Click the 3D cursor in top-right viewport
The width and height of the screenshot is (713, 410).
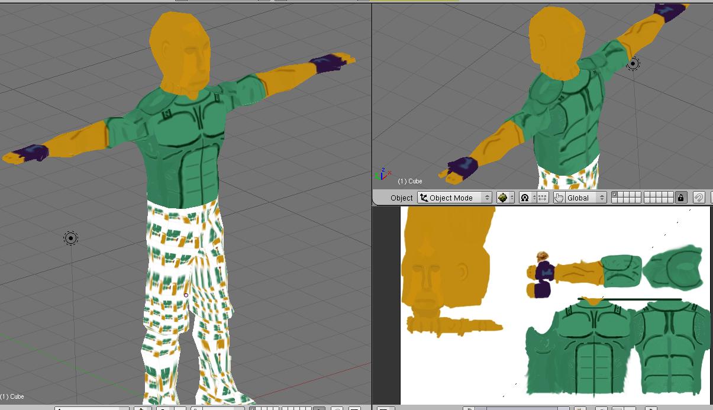click(633, 63)
